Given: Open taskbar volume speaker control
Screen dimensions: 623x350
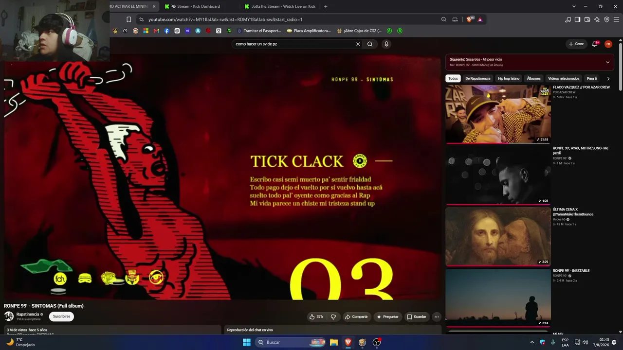Looking at the screenshot, I should click(x=585, y=342).
